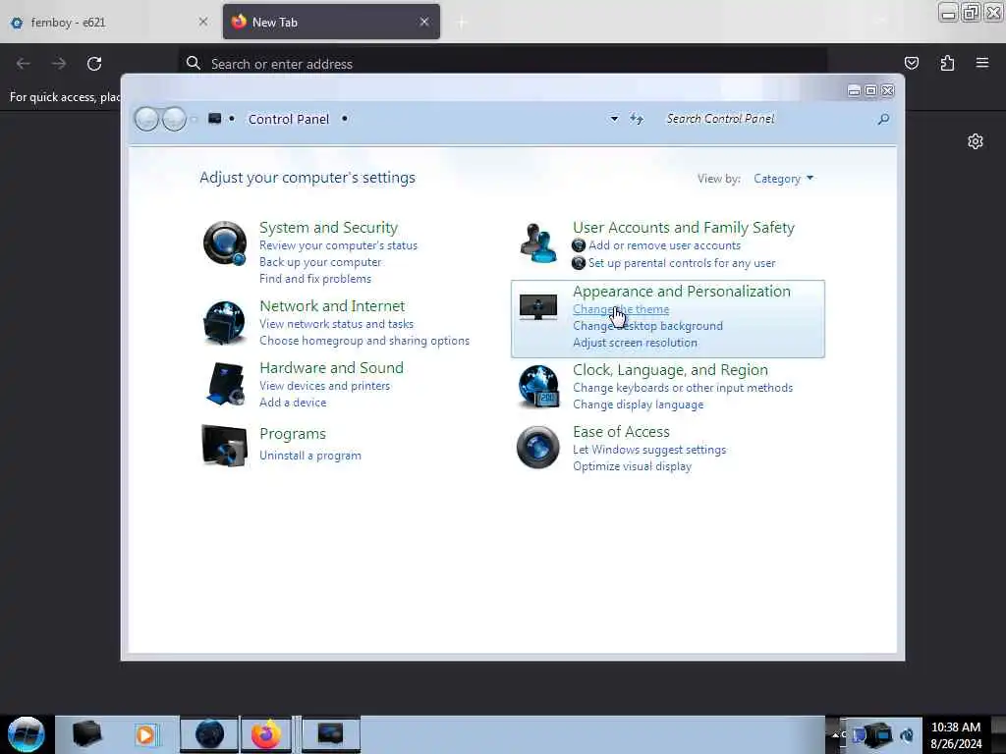The width and height of the screenshot is (1006, 754).
Task: Click Review your computer's status
Action: click(338, 245)
